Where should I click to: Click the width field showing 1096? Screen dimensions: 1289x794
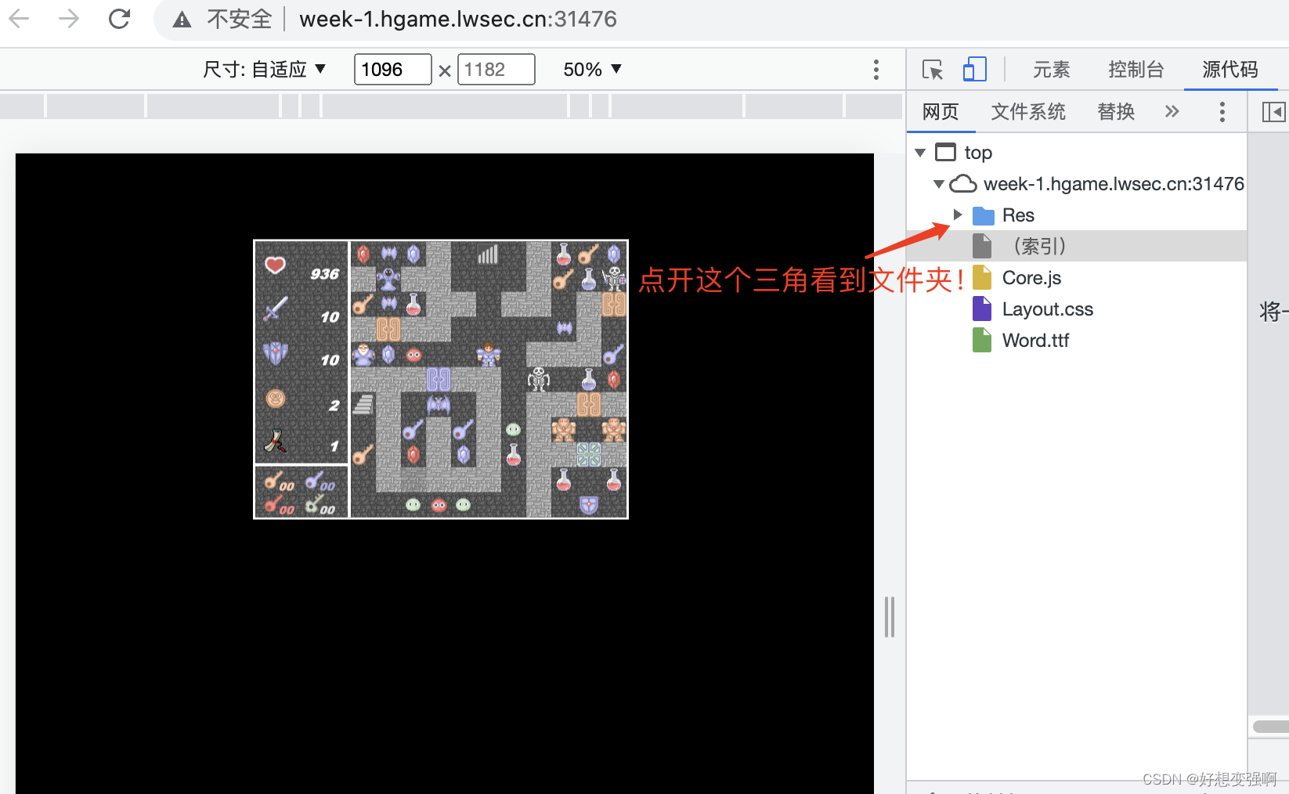392,70
